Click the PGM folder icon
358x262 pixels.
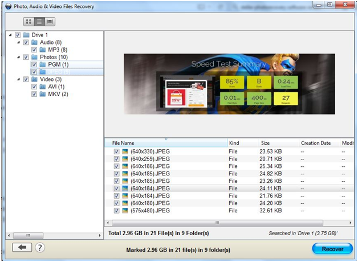pyautogui.click(x=42, y=64)
